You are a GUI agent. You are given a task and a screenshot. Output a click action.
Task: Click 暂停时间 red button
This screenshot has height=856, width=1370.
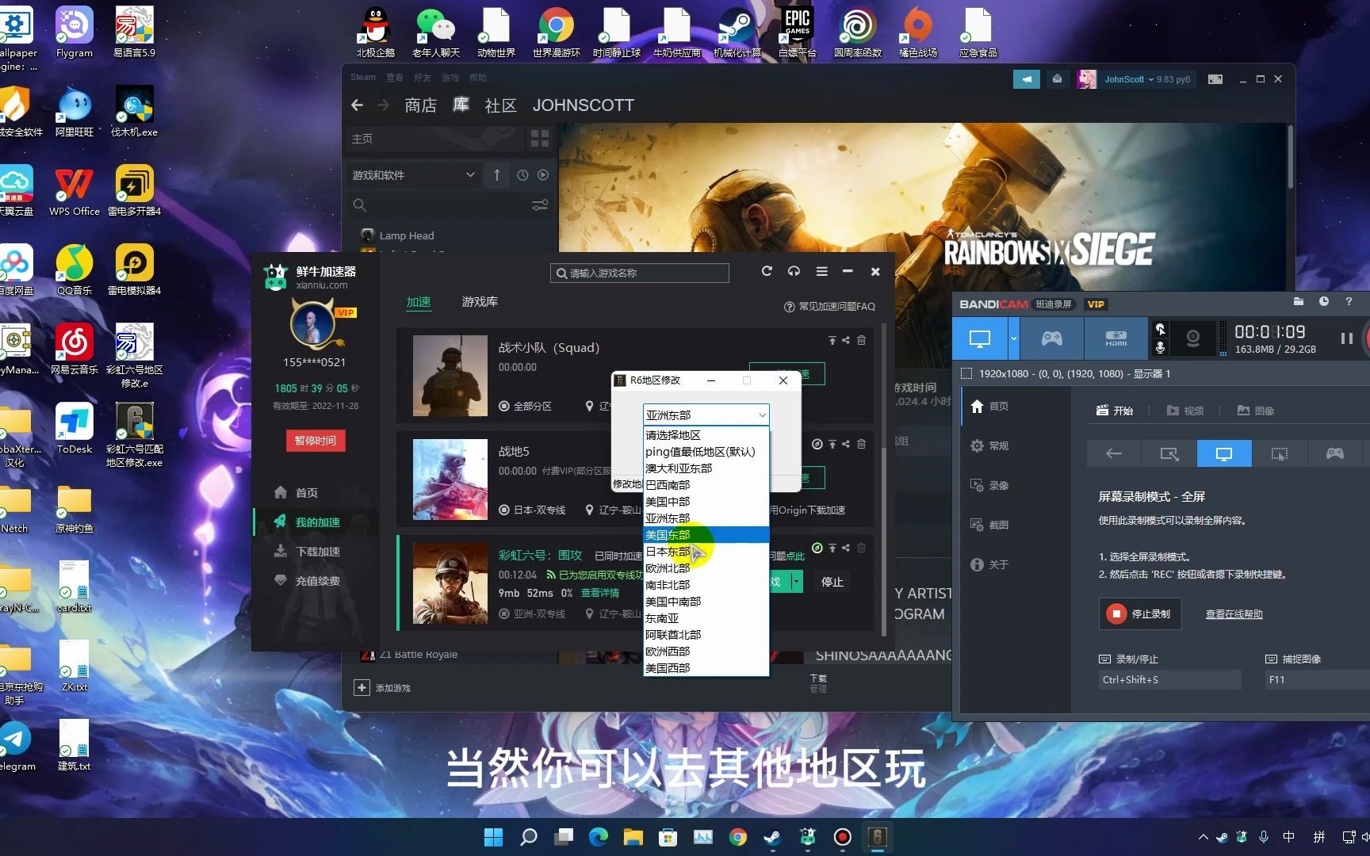coord(316,441)
